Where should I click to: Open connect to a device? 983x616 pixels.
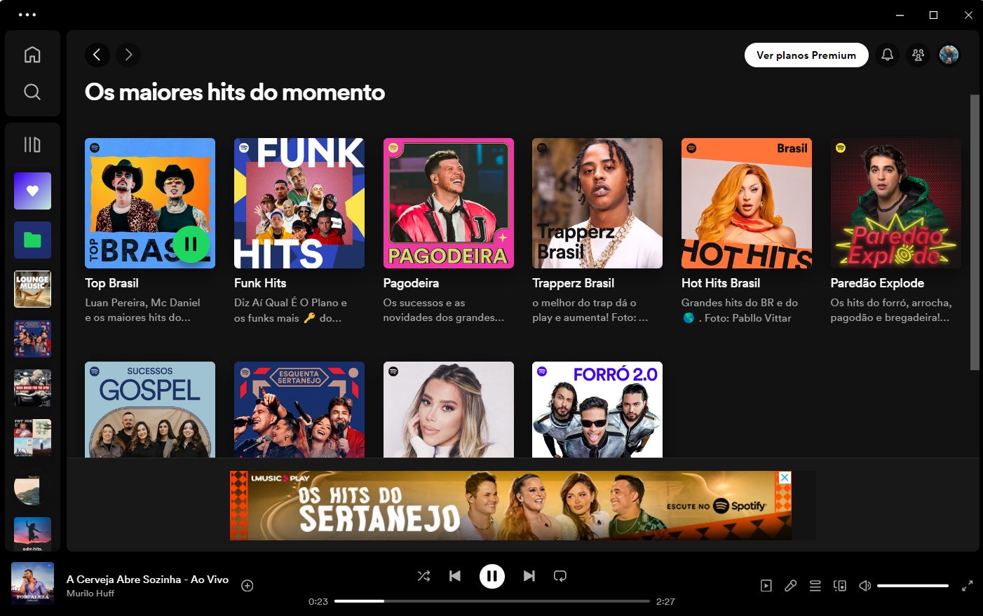pos(840,586)
